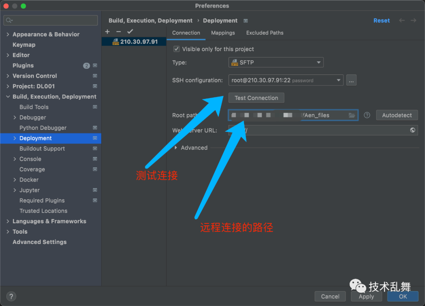Click project-level icon in Project: DL001 row
This screenshot has width=425, height=306.
coord(95,86)
